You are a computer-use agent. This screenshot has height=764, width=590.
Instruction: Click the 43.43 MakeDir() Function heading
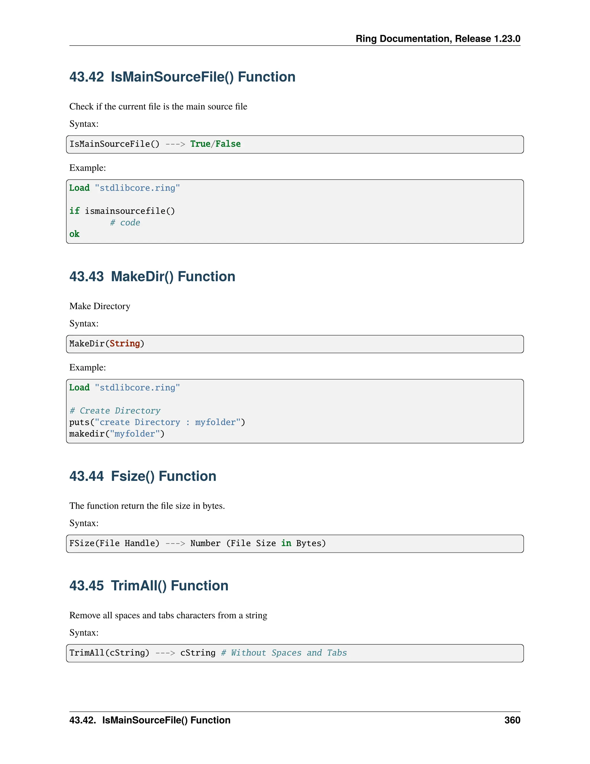152,276
